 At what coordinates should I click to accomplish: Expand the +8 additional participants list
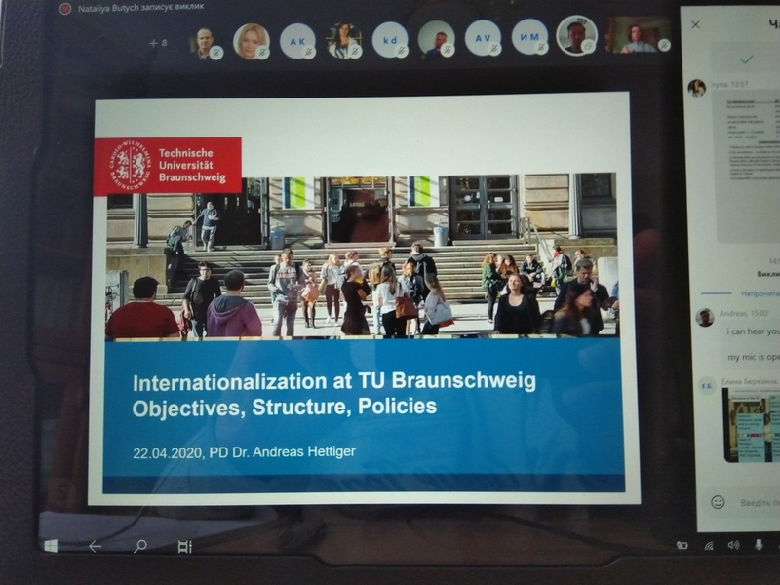point(158,43)
